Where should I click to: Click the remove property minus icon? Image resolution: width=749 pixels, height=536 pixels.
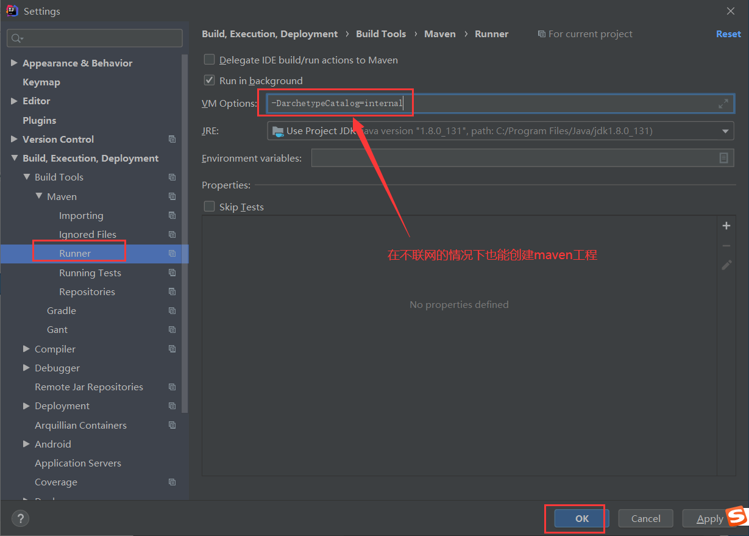tap(726, 246)
